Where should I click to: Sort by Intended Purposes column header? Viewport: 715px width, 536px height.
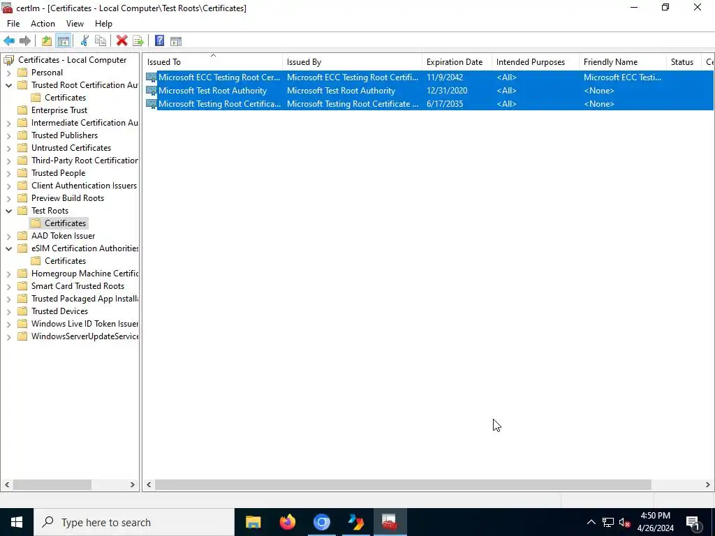click(x=536, y=62)
